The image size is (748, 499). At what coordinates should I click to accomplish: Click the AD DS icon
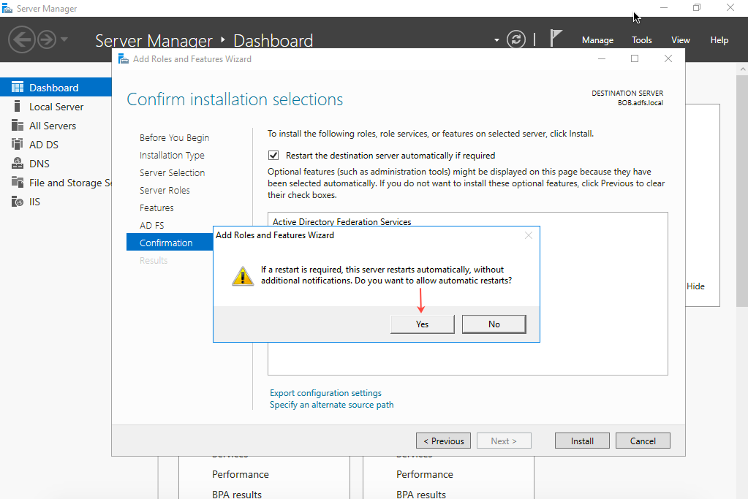[x=17, y=145]
